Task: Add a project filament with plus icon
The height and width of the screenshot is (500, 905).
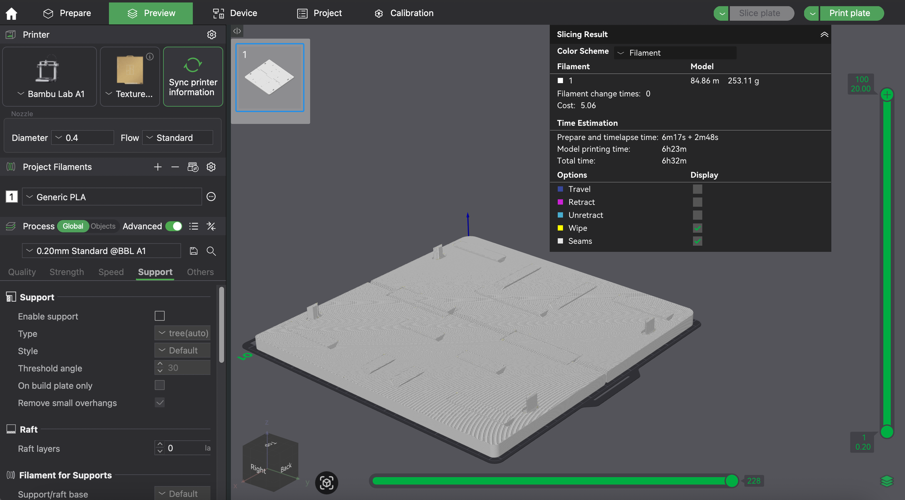Action: [x=158, y=167]
